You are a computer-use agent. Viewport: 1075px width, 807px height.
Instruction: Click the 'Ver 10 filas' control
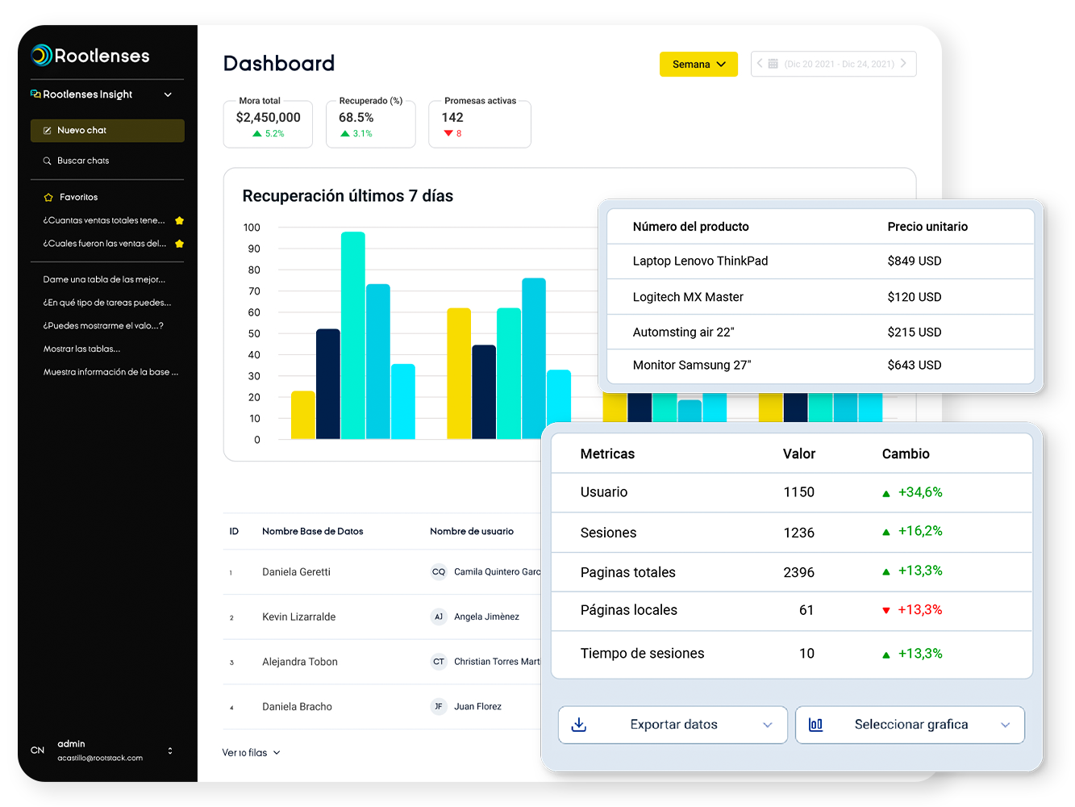tap(251, 752)
